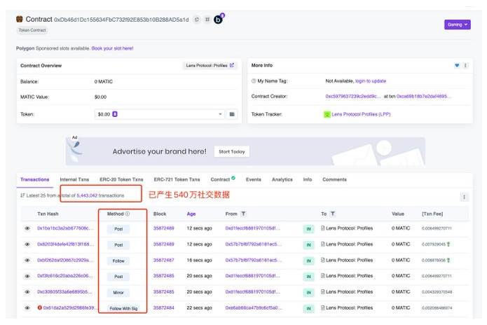Screen dimensions: 487x325
Task: Filter the To column
Action: tap(333, 214)
